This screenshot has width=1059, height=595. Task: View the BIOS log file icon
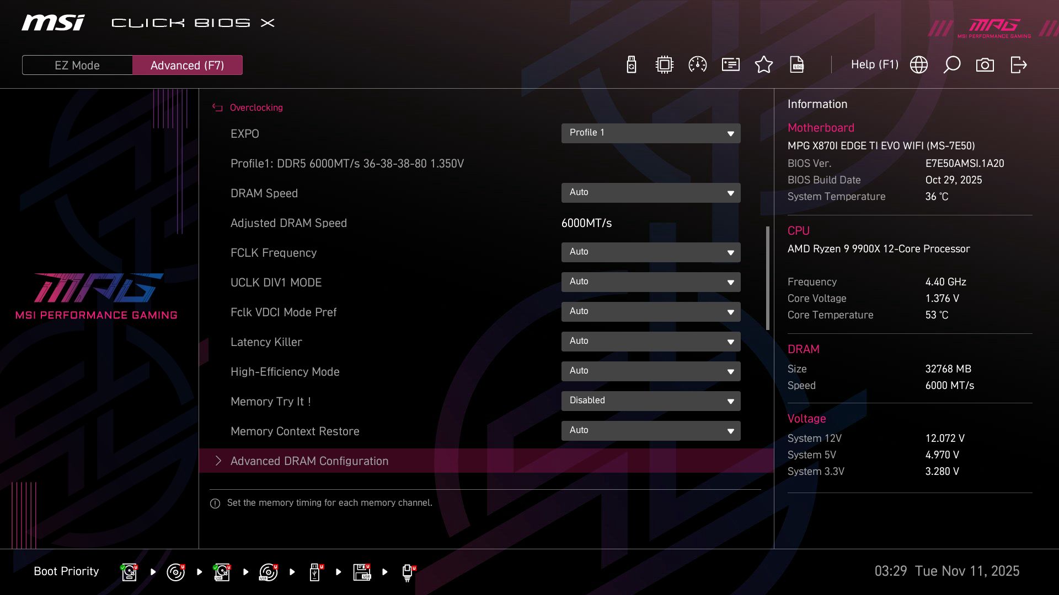(x=798, y=64)
